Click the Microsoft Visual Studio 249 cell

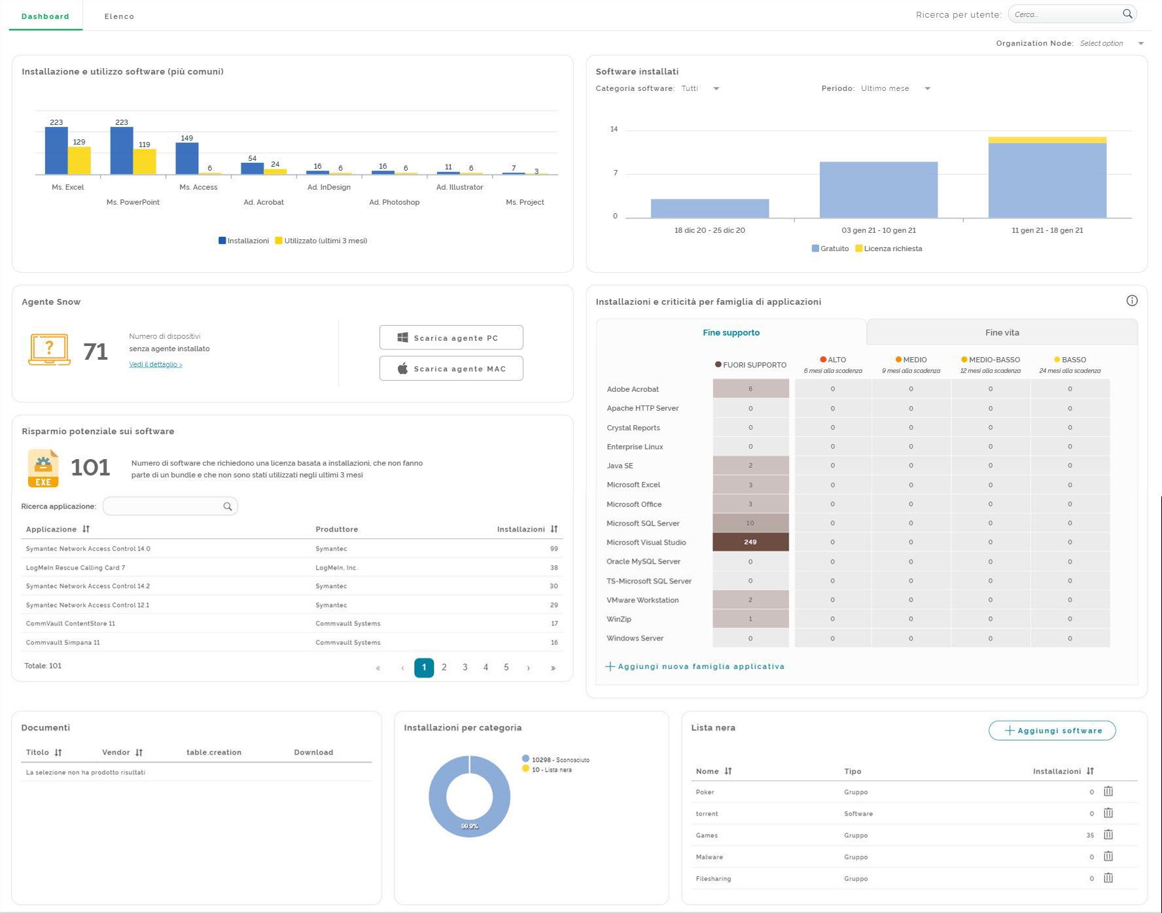(x=750, y=542)
